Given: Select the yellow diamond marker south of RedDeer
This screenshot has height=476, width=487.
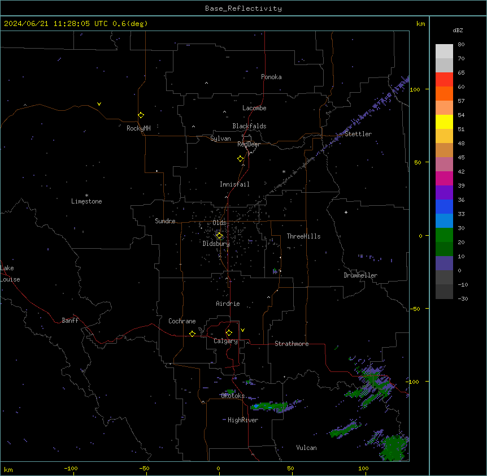Looking at the screenshot, I should click(241, 159).
